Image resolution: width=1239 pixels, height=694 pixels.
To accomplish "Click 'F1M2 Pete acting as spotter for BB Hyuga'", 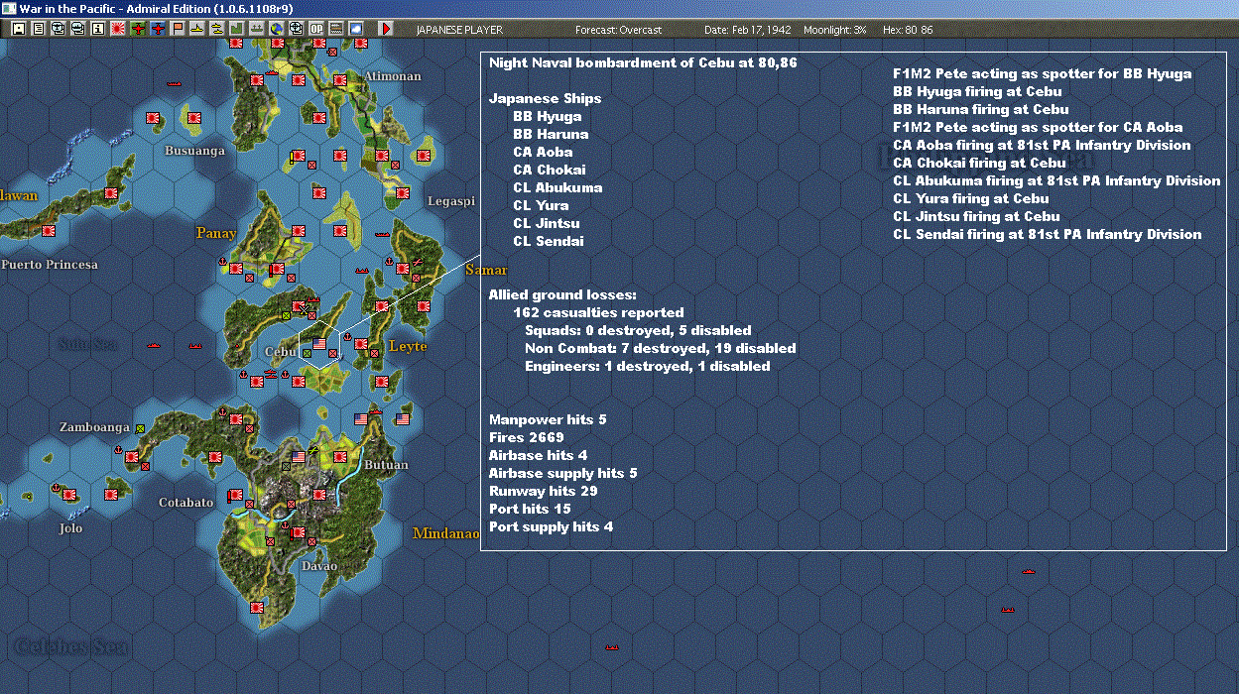I will click(x=1042, y=73).
